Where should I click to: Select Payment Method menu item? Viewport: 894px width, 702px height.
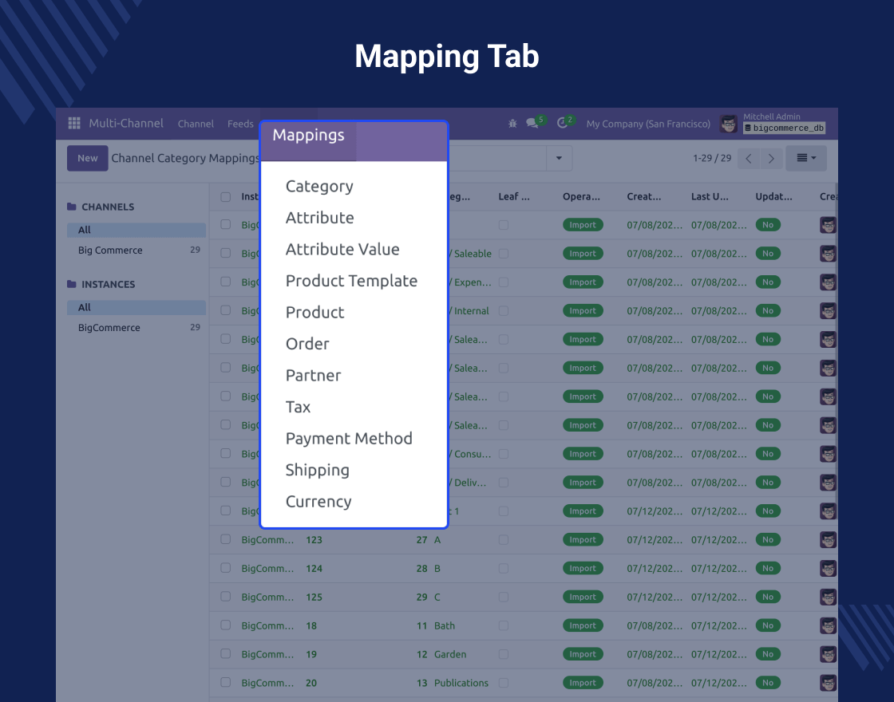(349, 438)
